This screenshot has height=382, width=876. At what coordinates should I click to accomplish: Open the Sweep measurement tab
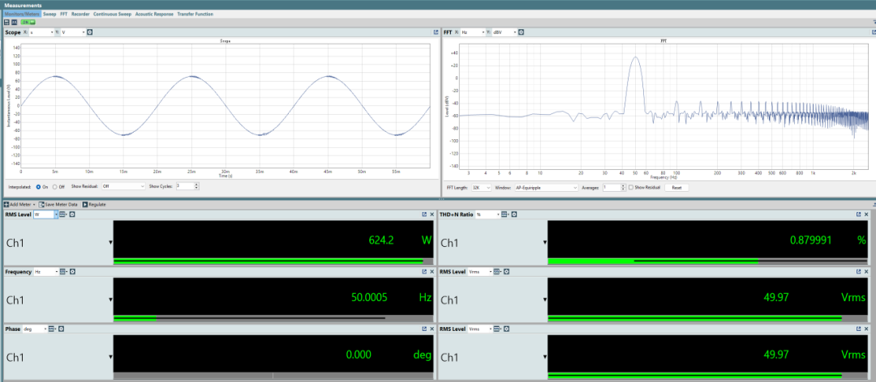[49, 14]
